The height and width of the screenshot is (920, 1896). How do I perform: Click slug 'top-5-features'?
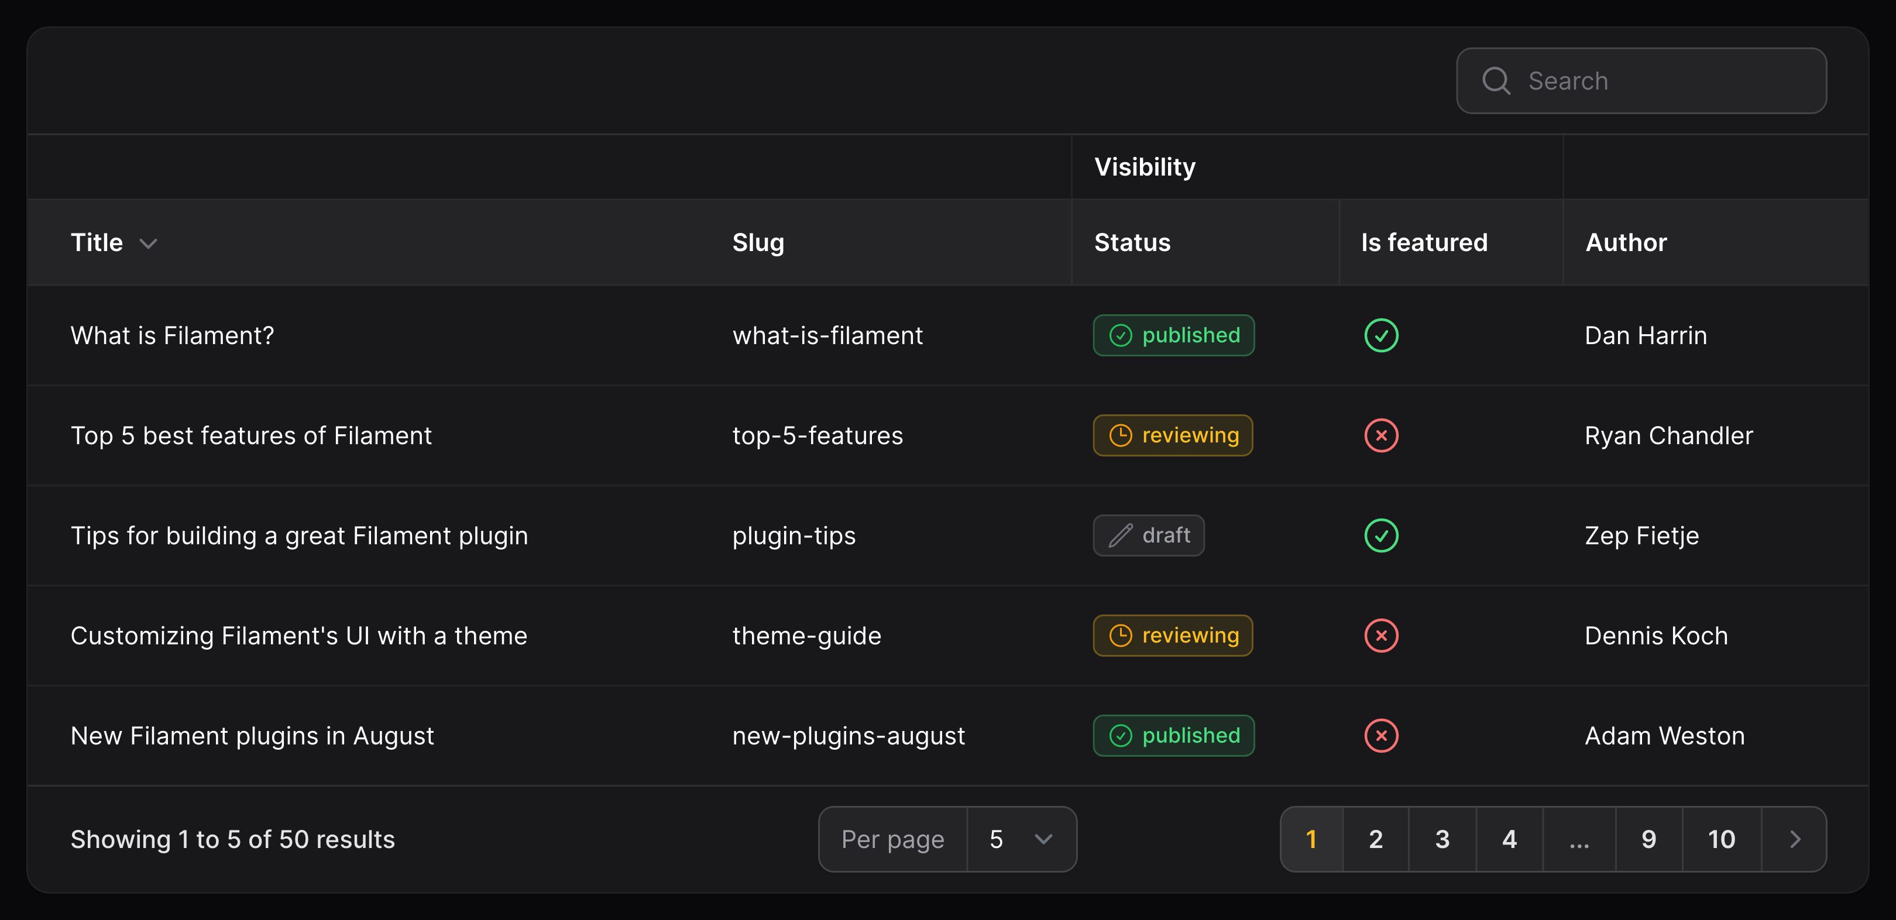tap(818, 435)
